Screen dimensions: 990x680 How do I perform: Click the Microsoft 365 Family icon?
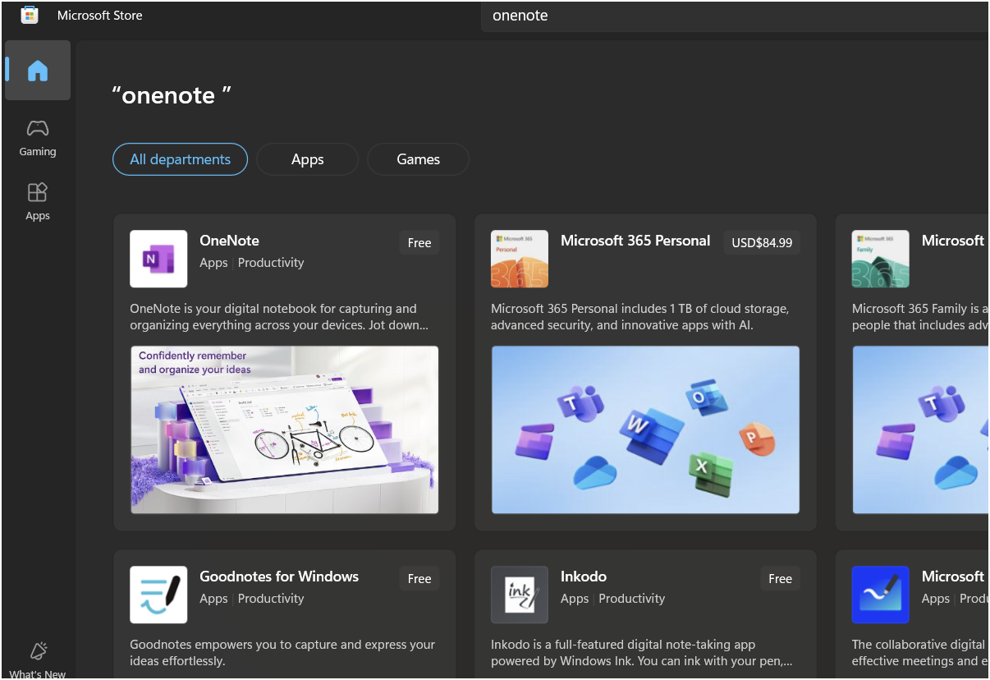881,259
